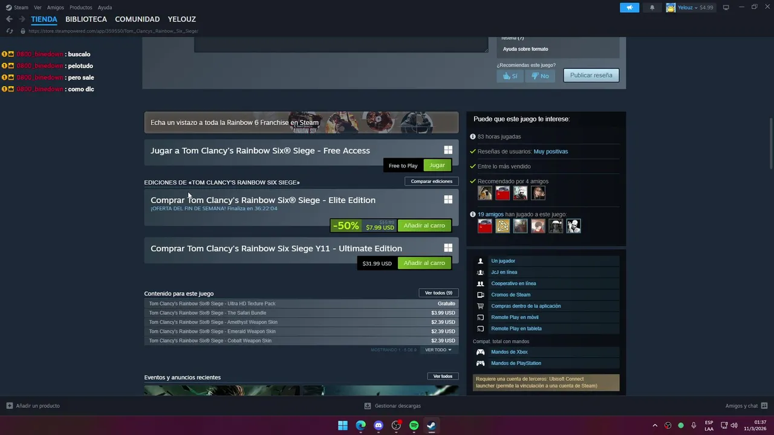The image size is (774, 435).
Task: Click the Gestionar descargas icon
Action: 368,406
